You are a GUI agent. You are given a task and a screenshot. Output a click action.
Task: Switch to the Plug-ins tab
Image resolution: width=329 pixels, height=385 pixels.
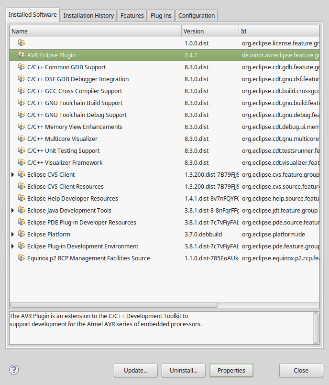[161, 15]
